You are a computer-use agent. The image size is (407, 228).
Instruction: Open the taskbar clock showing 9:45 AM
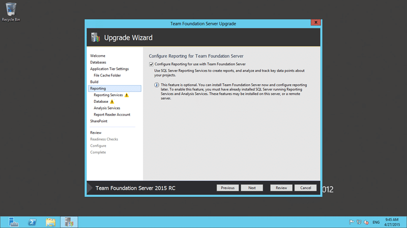(x=392, y=222)
